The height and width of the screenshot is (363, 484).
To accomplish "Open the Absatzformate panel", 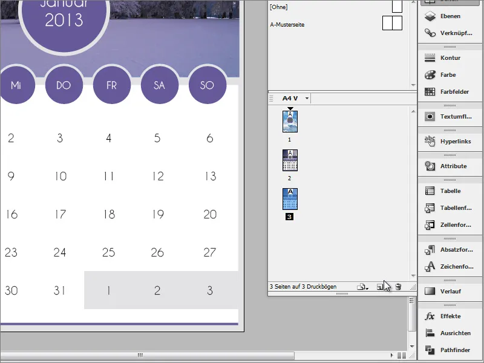I will [450, 249].
